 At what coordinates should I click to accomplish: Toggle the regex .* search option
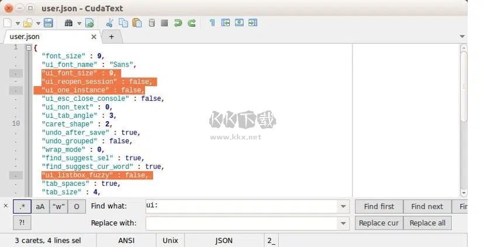point(22,206)
